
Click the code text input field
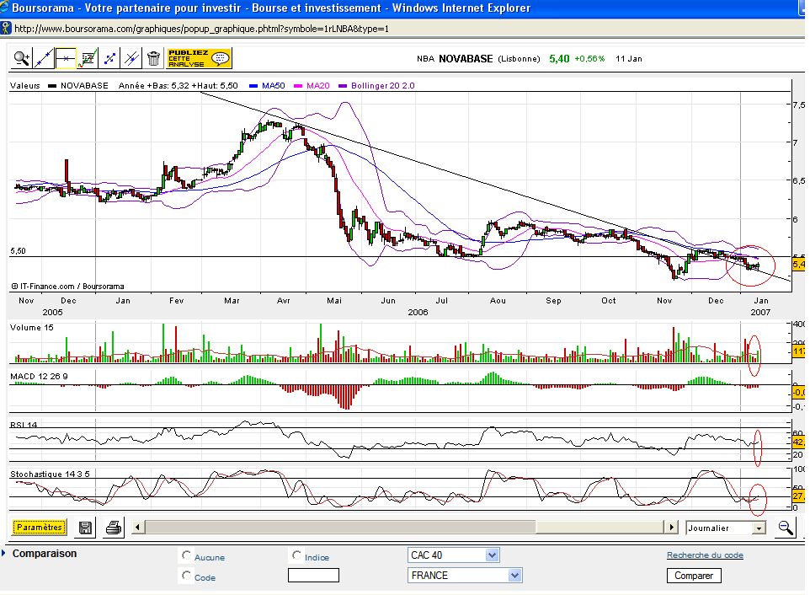[x=313, y=576]
